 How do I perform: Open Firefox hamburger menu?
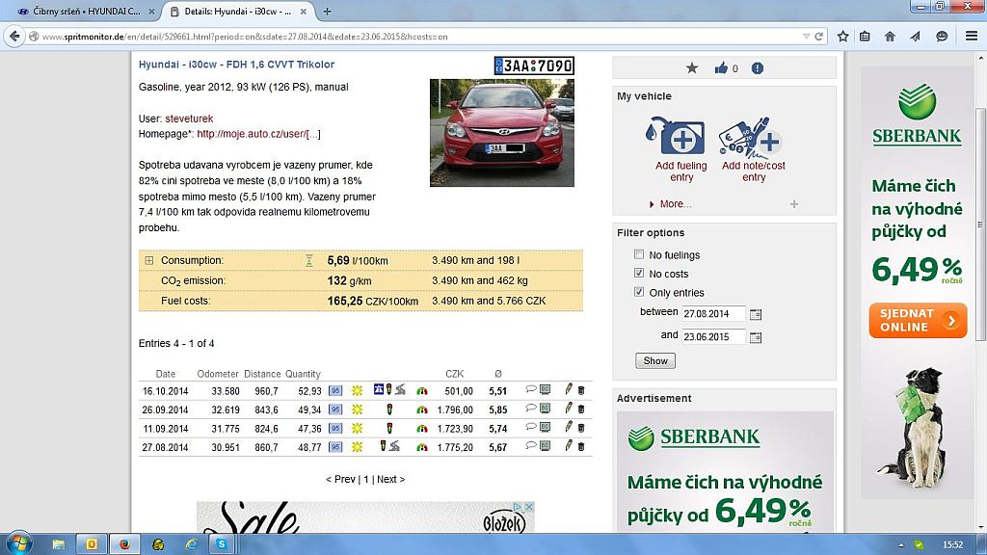(x=972, y=36)
